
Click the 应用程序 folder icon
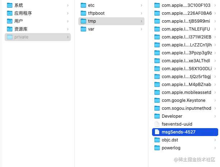point(10,13)
